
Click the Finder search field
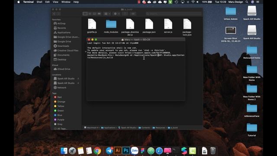click(174, 13)
